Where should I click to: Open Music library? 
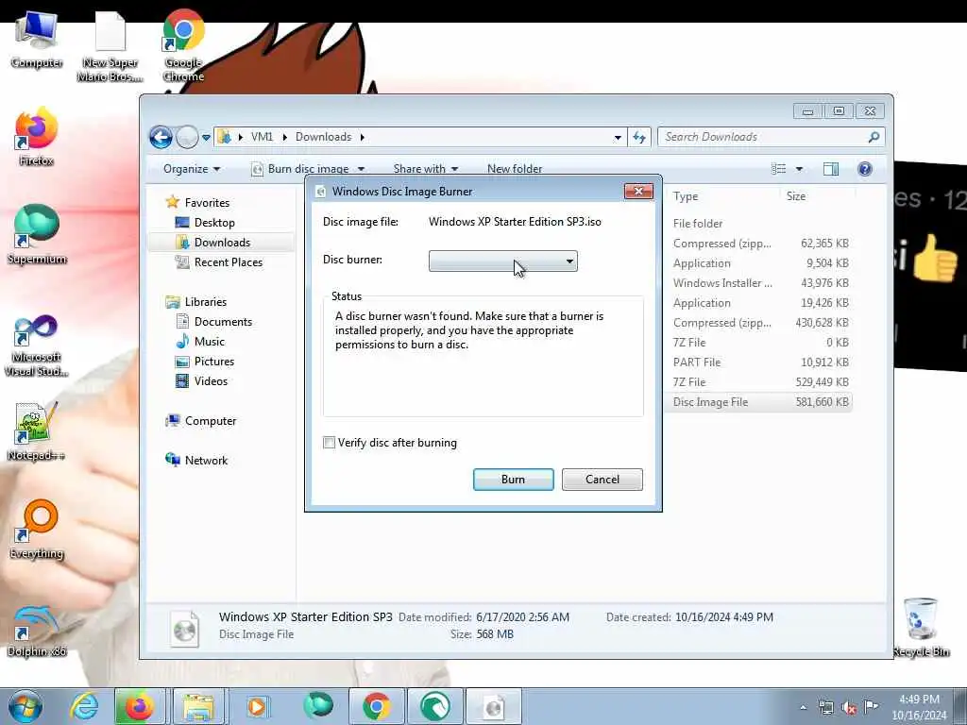coord(209,342)
